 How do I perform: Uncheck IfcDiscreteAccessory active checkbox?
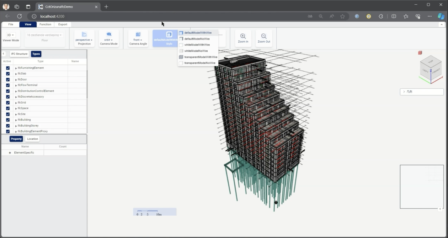pyautogui.click(x=8, y=97)
